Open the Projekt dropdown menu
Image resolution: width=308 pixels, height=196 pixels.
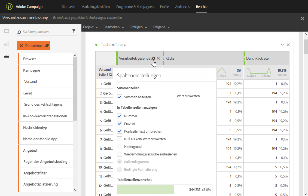(x=90, y=27)
